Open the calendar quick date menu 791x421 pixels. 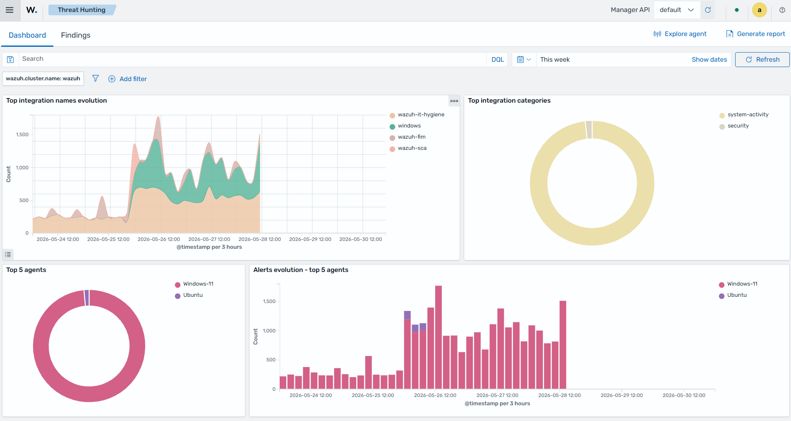tap(524, 60)
